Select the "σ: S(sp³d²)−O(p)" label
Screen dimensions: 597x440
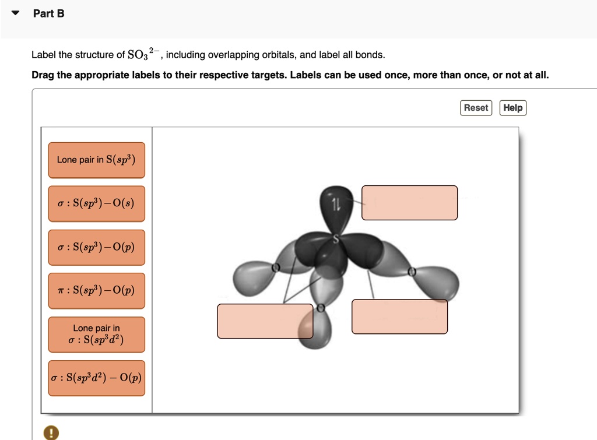(96, 378)
